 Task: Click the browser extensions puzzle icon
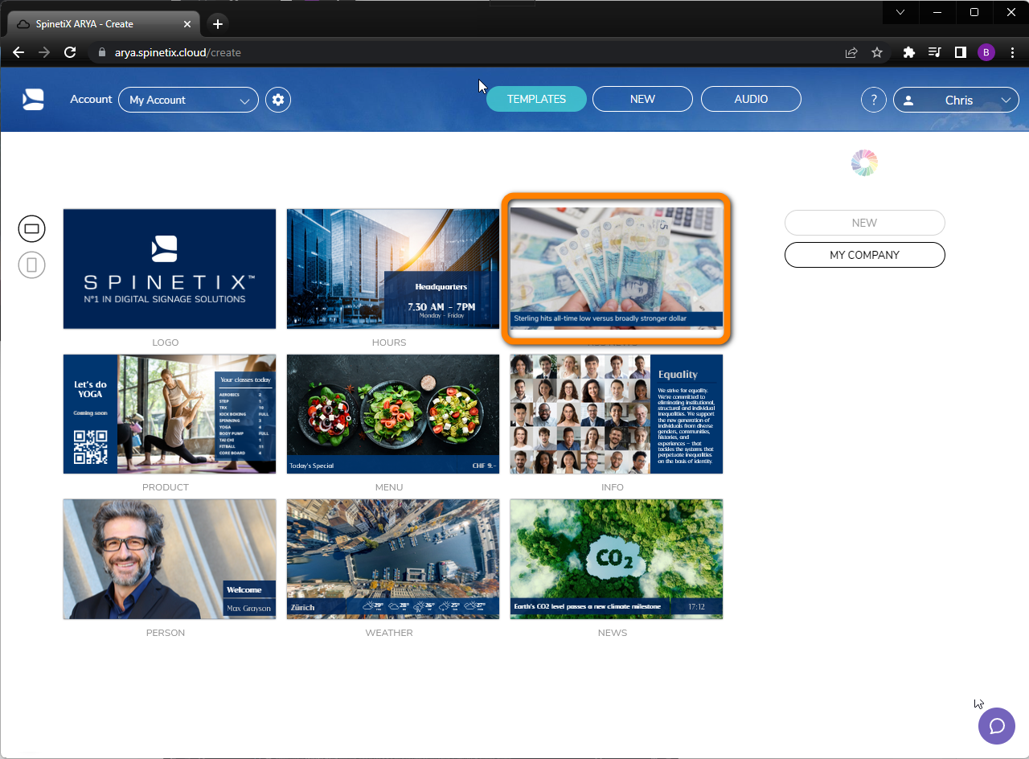908,52
